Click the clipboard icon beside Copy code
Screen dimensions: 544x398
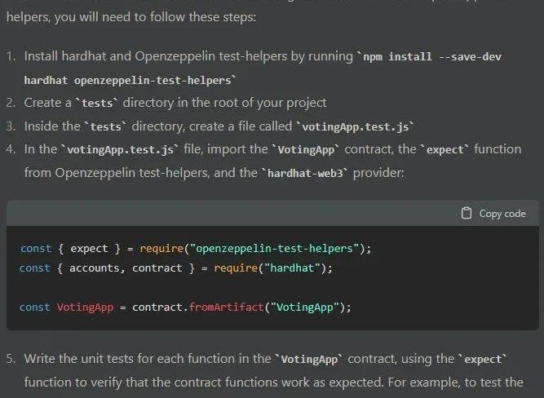click(467, 213)
